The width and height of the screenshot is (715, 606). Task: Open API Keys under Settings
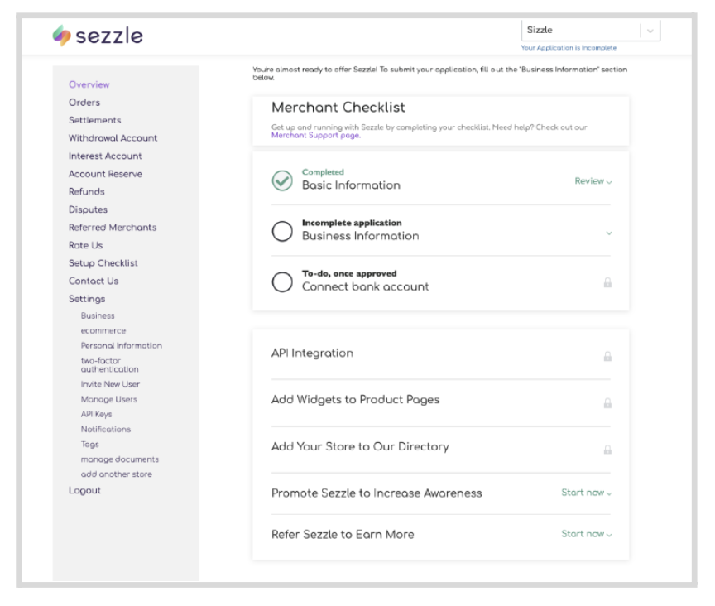pos(96,414)
